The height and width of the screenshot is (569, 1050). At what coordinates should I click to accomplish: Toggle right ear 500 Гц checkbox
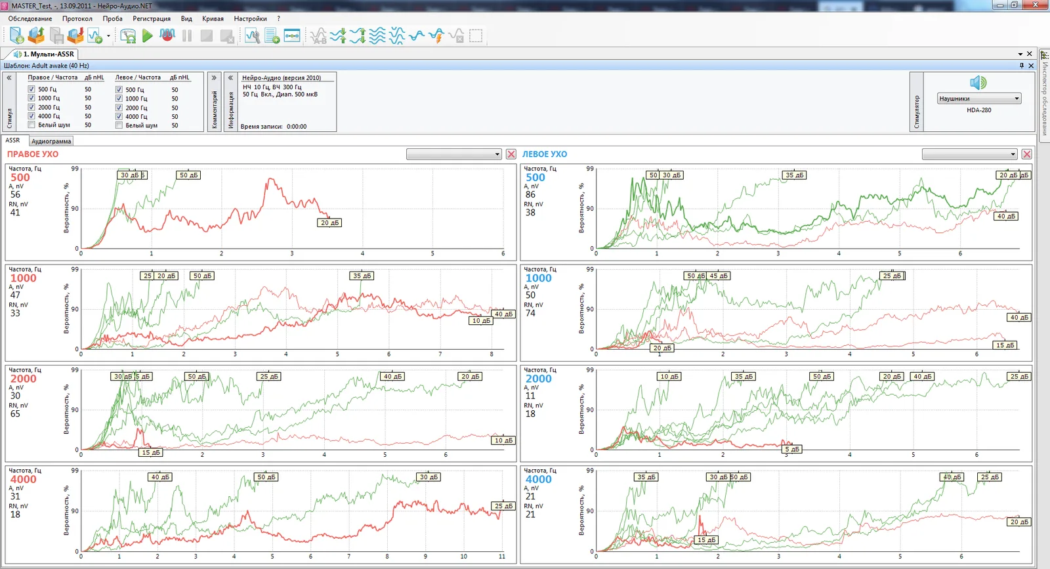point(31,89)
